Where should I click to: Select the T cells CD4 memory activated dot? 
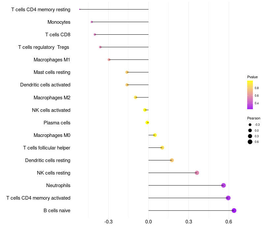click(228, 198)
